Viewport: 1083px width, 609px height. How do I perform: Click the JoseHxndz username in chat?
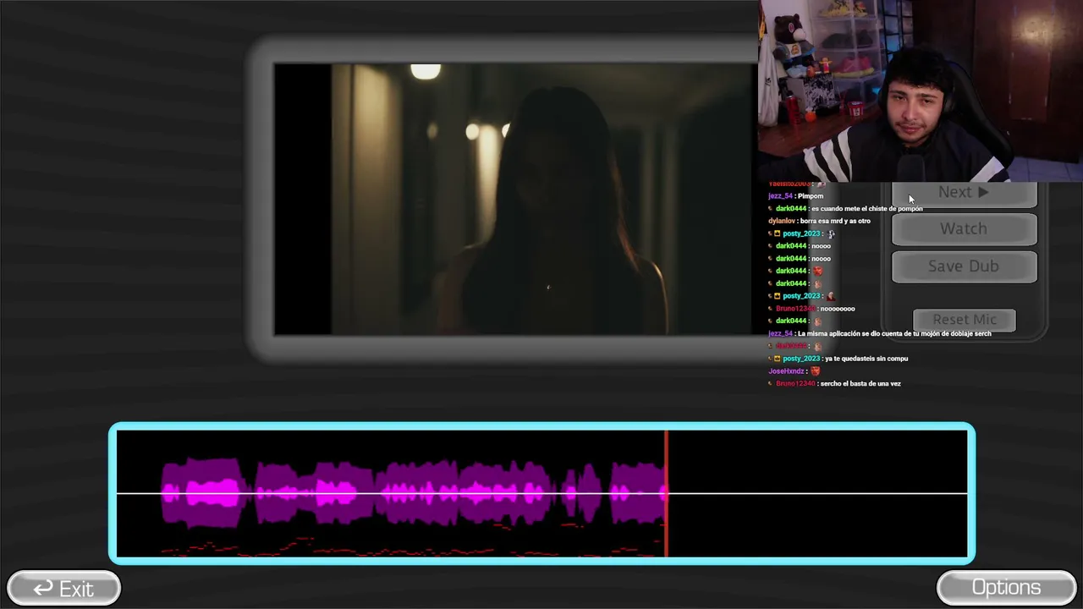point(786,371)
